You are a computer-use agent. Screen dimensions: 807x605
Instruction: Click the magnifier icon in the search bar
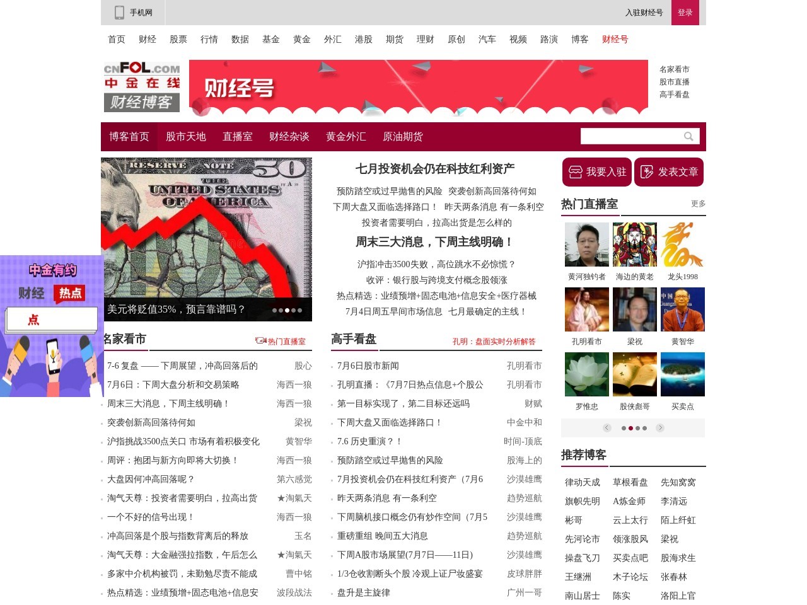[688, 135]
